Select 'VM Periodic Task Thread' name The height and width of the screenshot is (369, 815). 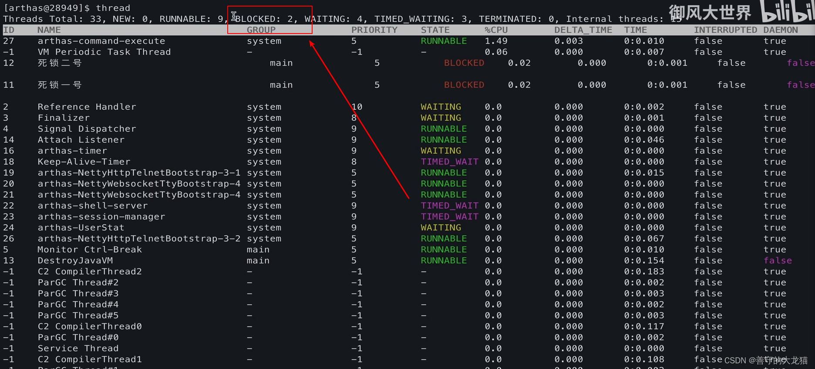tap(104, 52)
